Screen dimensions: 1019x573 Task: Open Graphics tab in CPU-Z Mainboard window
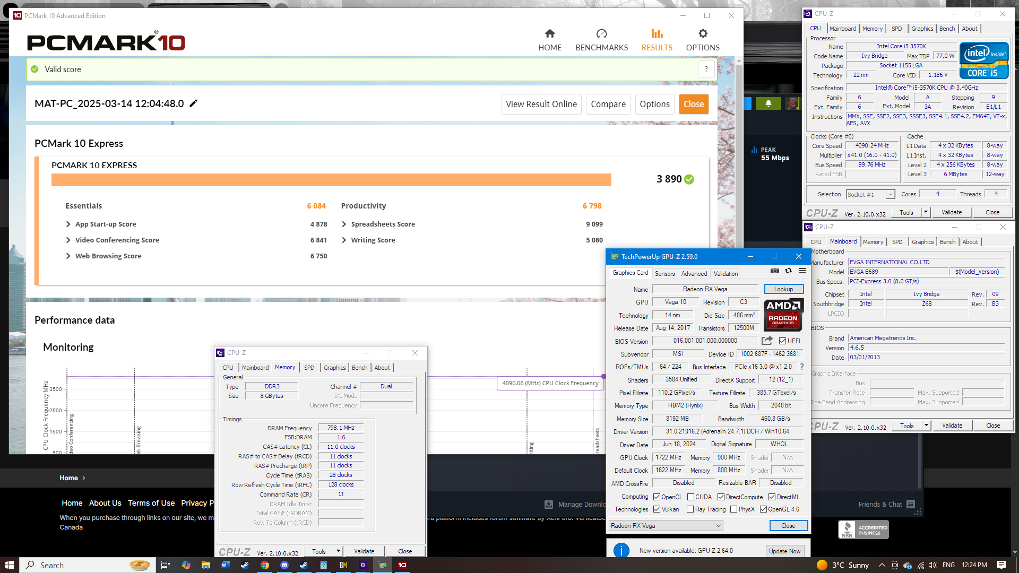coord(922,242)
